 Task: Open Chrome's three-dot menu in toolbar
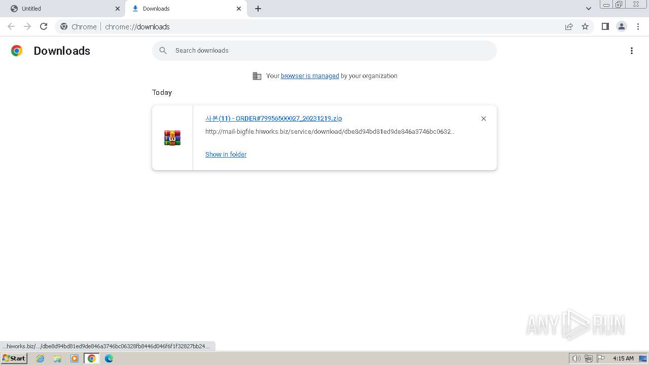(x=638, y=26)
